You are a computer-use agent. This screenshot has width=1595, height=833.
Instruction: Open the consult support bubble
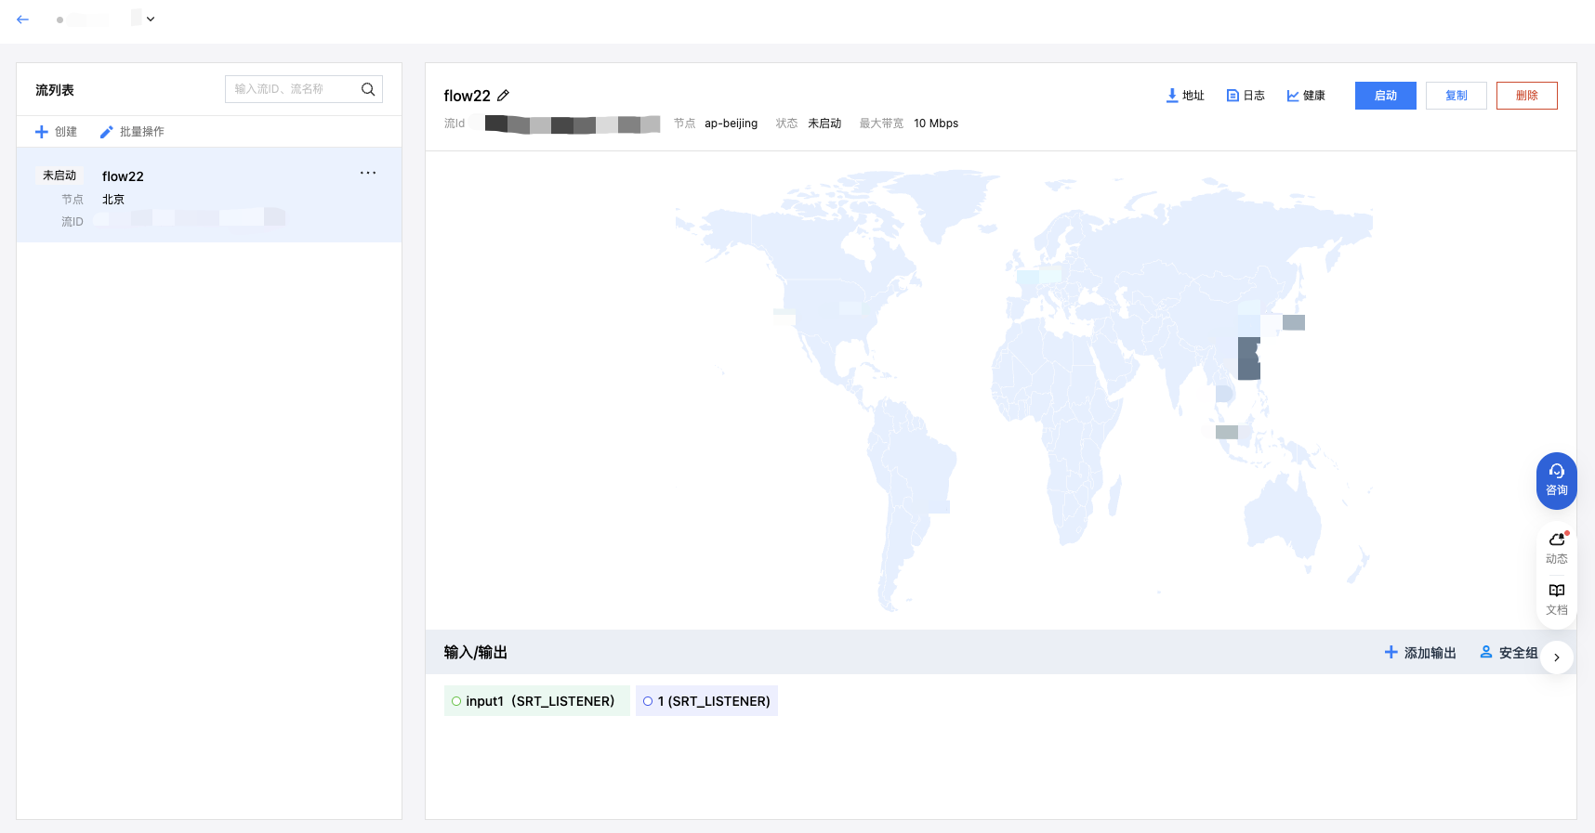[x=1556, y=480]
